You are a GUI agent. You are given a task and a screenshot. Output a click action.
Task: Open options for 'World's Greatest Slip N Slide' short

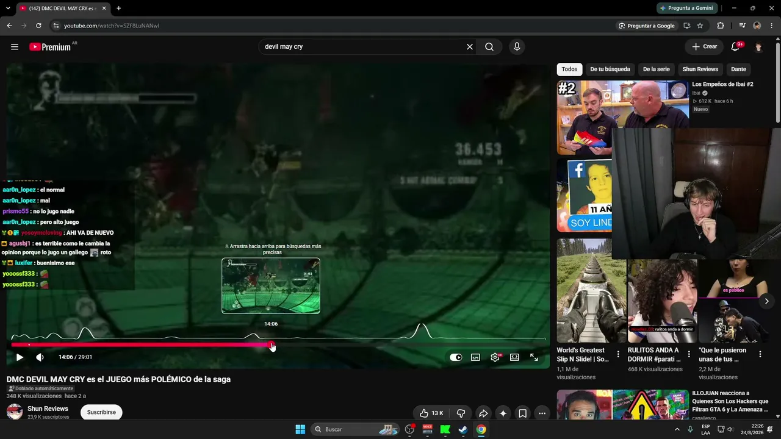pyautogui.click(x=618, y=354)
